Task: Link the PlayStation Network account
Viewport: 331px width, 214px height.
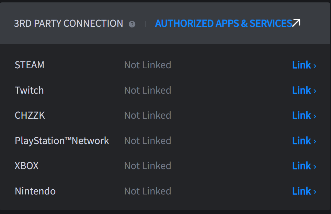Action: click(301, 141)
